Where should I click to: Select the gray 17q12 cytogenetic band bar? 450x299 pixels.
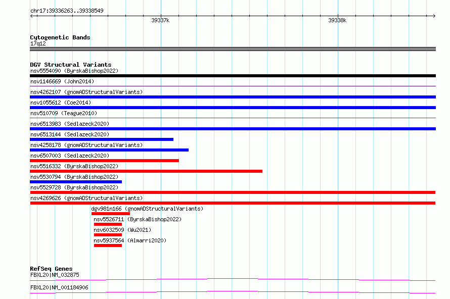[x=233, y=49]
